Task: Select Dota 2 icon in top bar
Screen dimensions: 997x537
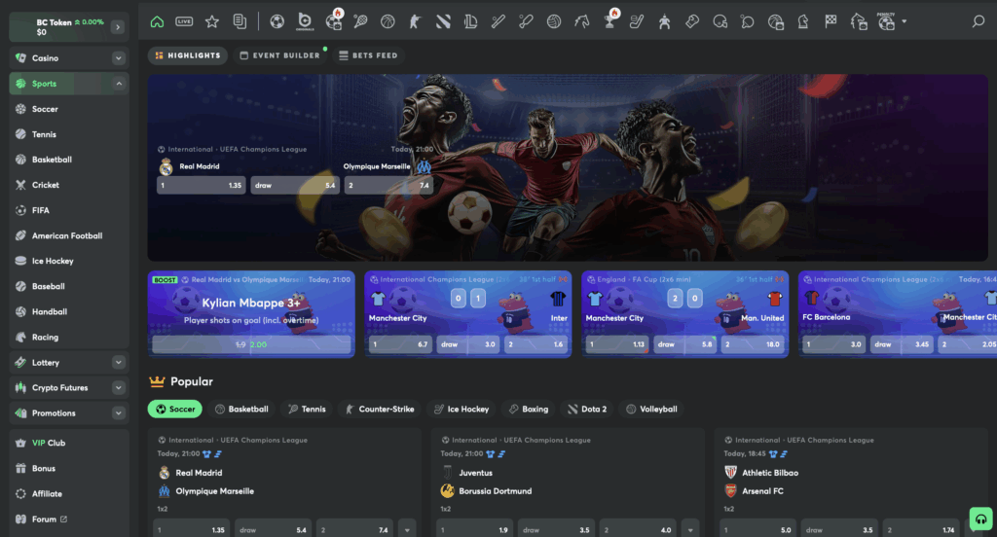Action: [x=443, y=21]
